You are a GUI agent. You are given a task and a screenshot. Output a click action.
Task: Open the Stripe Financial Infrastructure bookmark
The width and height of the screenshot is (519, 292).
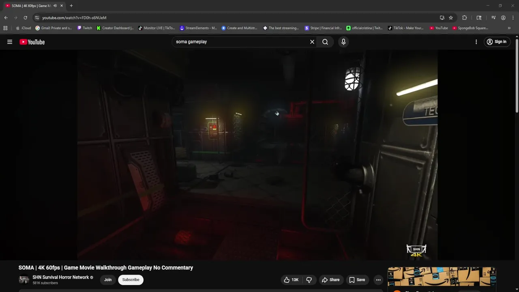tap(323, 28)
